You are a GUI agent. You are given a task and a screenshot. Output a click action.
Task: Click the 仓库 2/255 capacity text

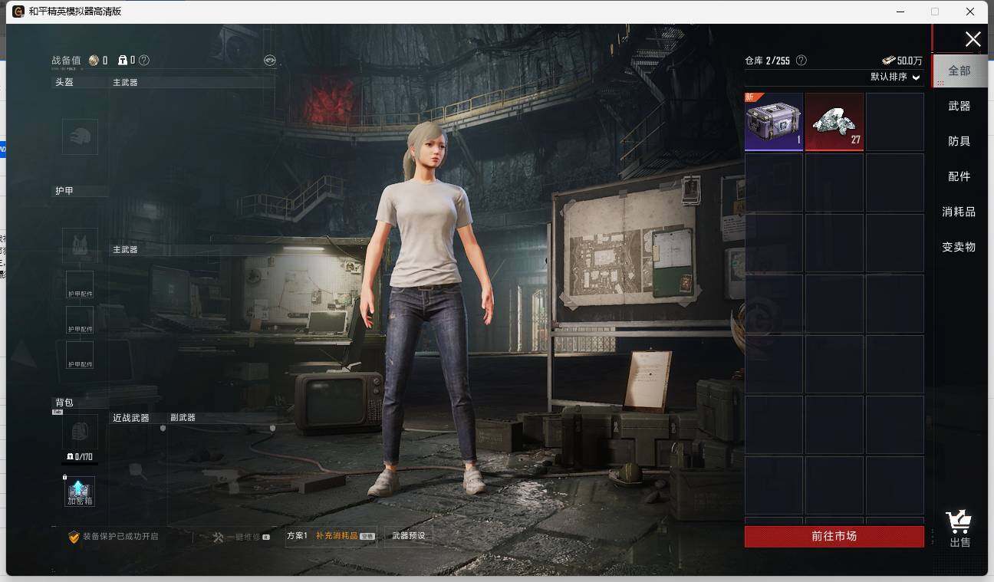768,61
